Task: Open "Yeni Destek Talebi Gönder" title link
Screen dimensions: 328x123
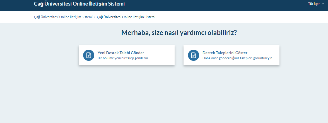Action: point(121,53)
